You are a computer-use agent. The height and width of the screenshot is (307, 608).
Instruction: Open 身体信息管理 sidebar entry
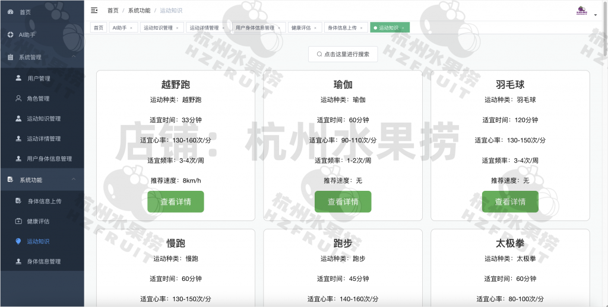pyautogui.click(x=42, y=261)
